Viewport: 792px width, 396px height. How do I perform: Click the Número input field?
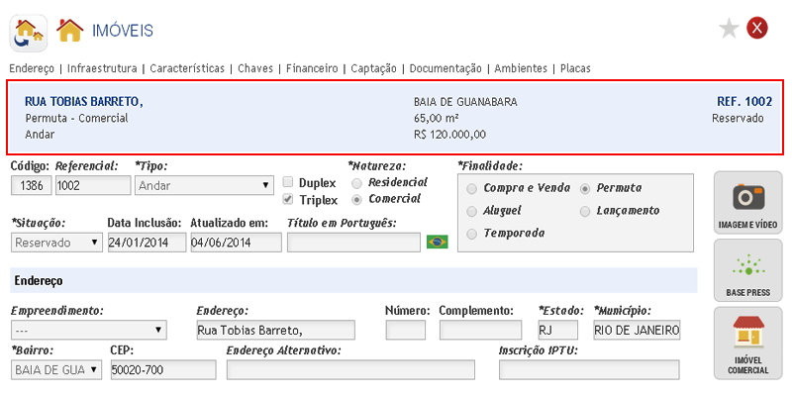click(x=406, y=330)
